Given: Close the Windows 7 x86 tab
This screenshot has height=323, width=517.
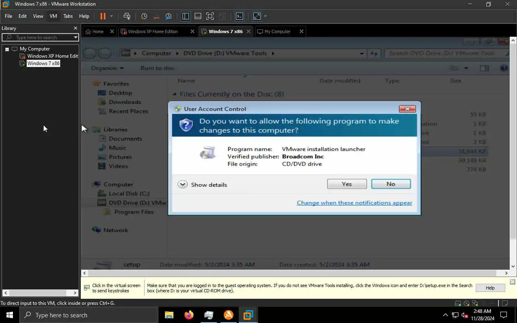Looking at the screenshot, I should [x=248, y=31].
